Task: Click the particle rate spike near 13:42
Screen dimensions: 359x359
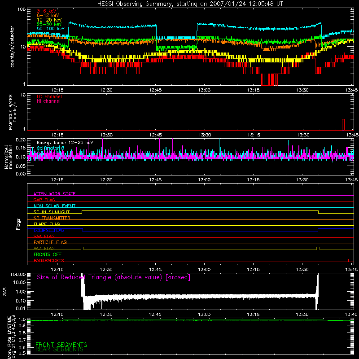Action: tap(343, 125)
